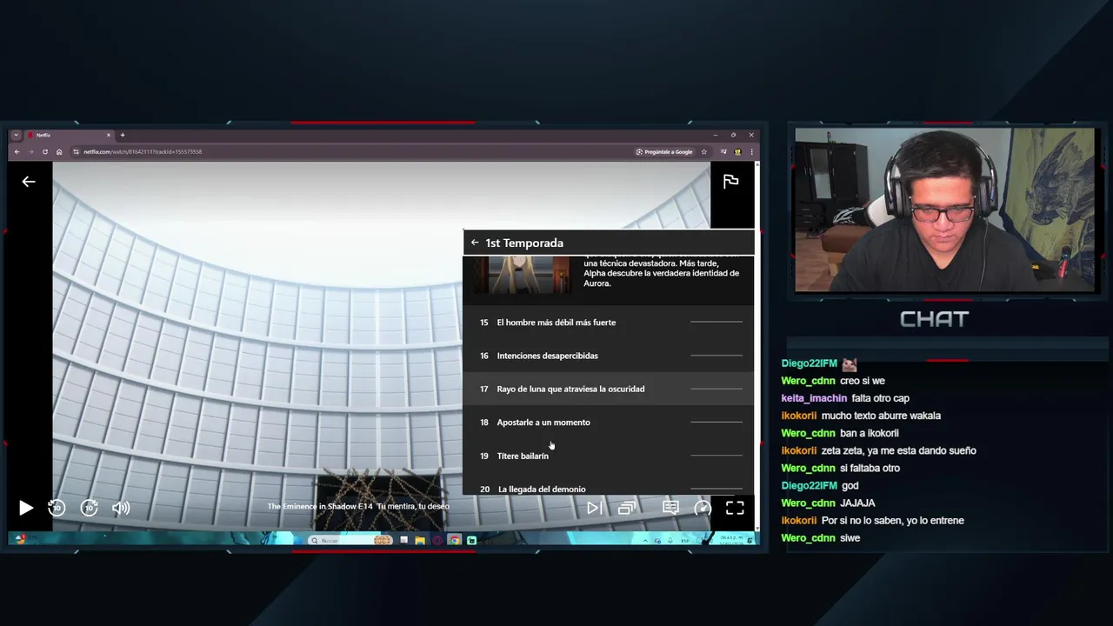Image resolution: width=1113 pixels, height=626 pixels.
Task: Select episode 15 El hombre más débil más fuerte
Action: click(609, 323)
